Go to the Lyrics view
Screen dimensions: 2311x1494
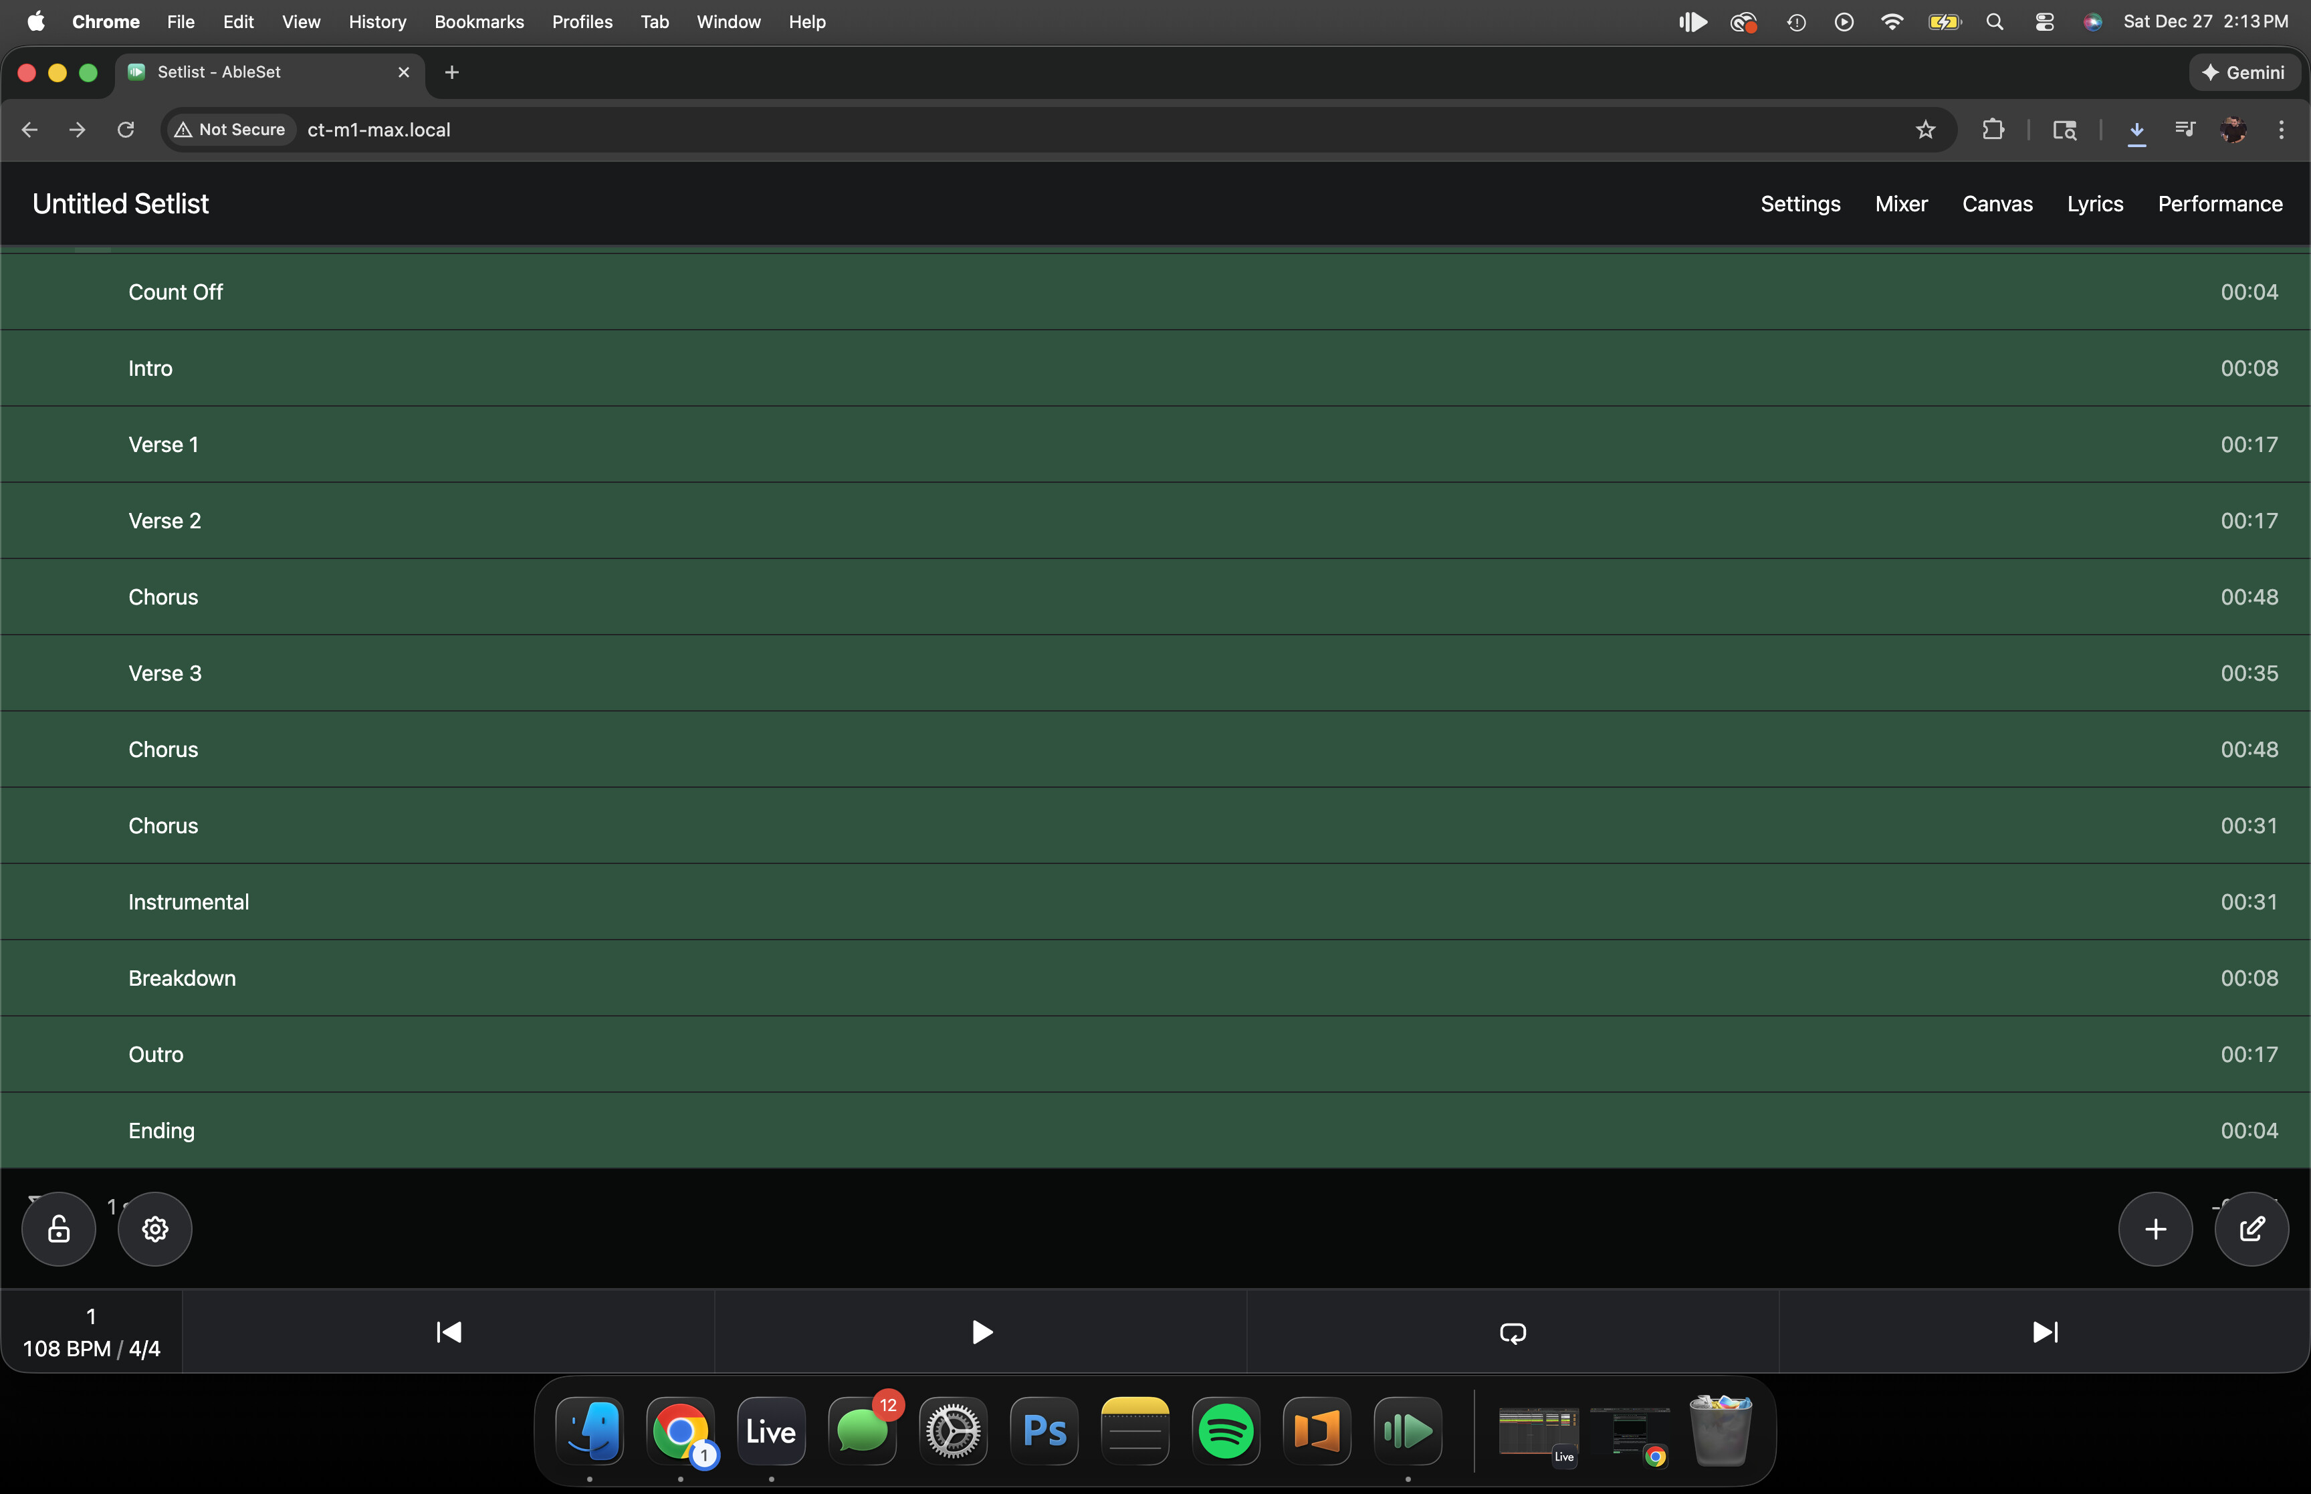(x=2095, y=204)
